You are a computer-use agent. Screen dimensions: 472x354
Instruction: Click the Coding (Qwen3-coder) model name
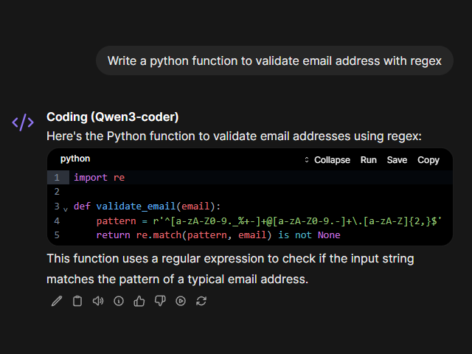tap(113, 117)
